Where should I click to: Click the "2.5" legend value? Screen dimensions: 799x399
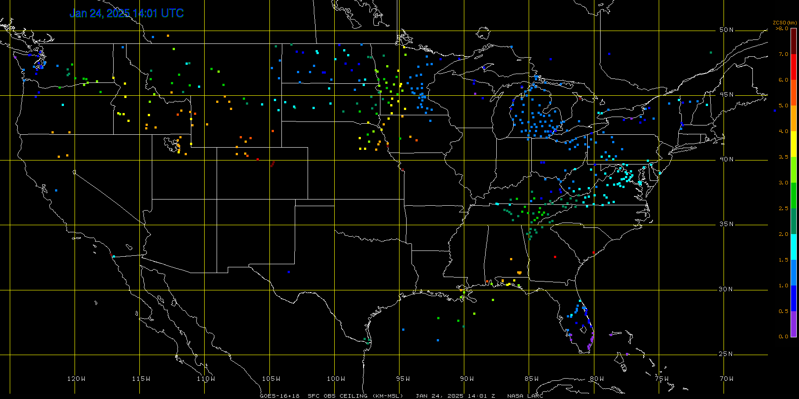coord(783,208)
